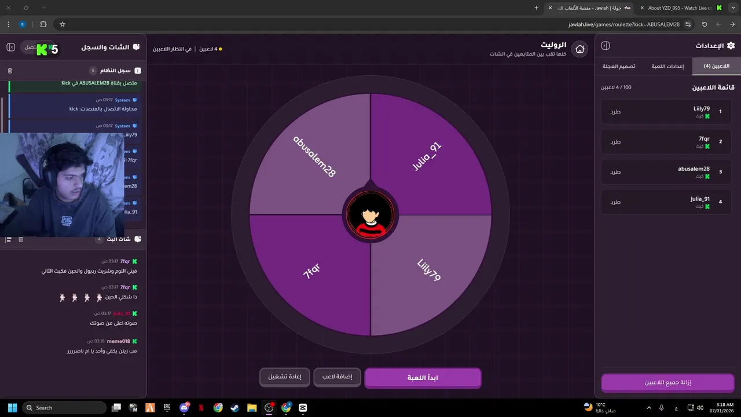
Task: Open Steam on taskbar
Action: [235, 408]
